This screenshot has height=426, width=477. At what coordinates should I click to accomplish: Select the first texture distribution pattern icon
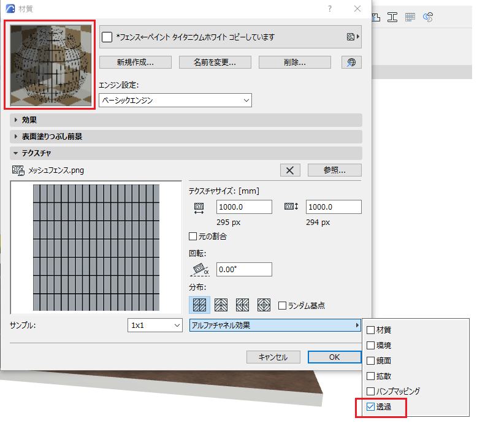tap(199, 305)
